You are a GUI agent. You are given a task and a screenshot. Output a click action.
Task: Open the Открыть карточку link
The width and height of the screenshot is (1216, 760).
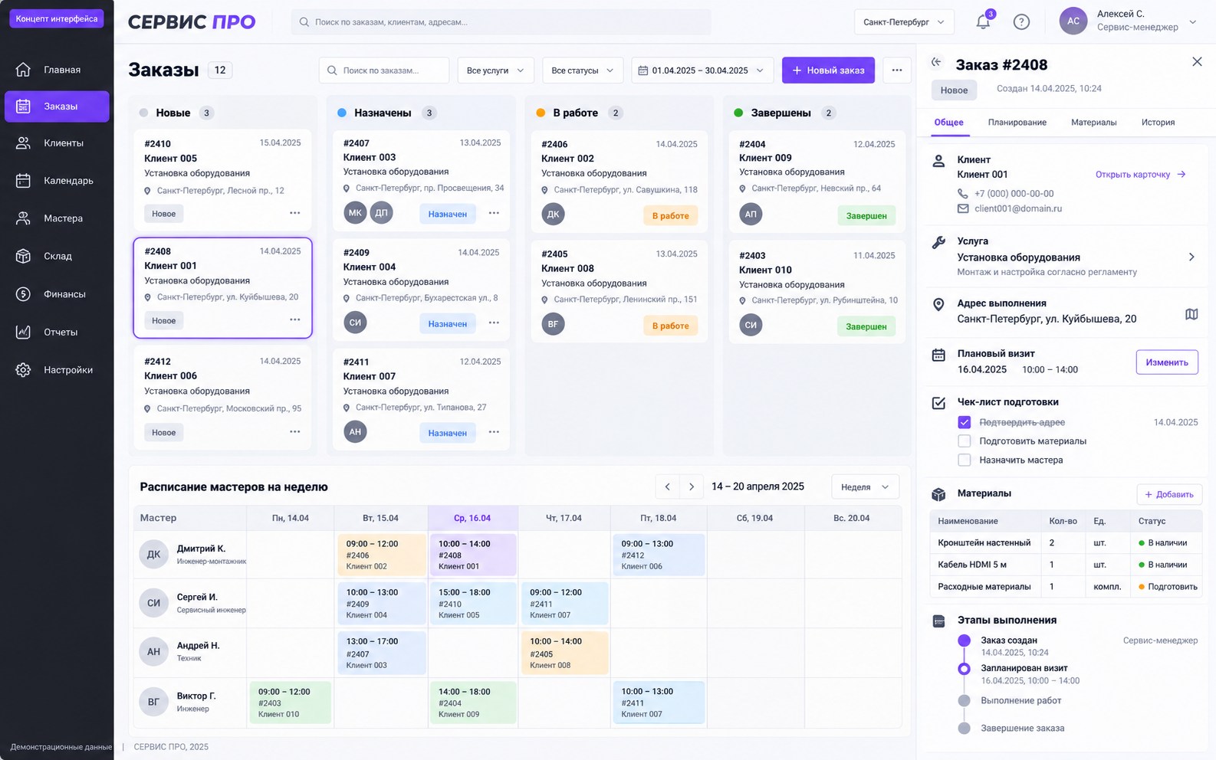click(x=1141, y=175)
